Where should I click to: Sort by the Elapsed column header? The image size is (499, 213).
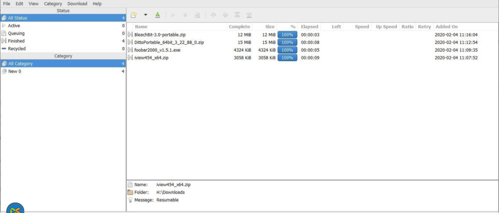(310, 26)
